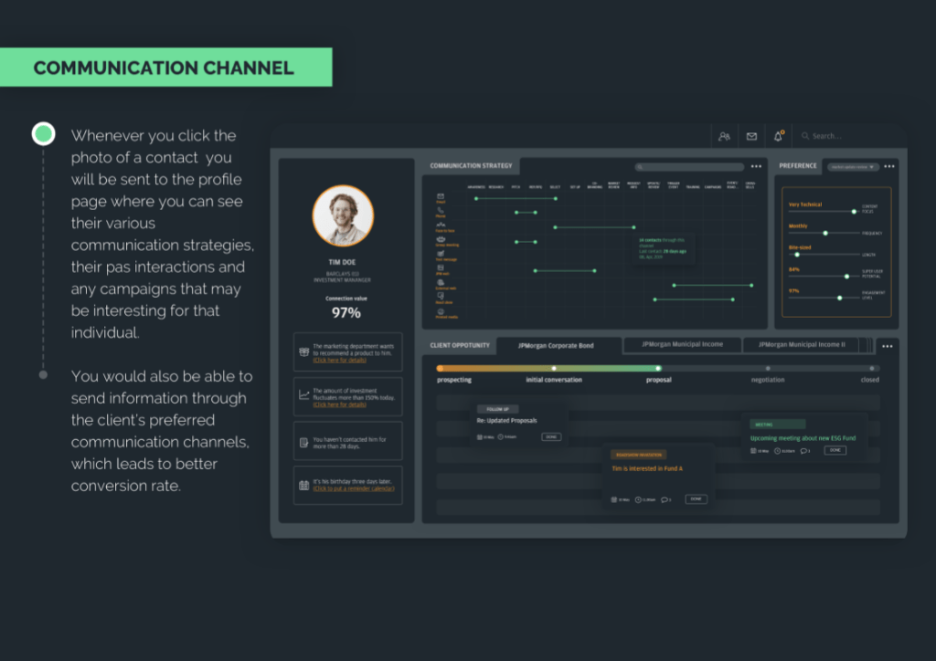This screenshot has height=661, width=936.
Task: Switch to JPMorgan Municipal Income tab
Action: pyautogui.click(x=682, y=345)
